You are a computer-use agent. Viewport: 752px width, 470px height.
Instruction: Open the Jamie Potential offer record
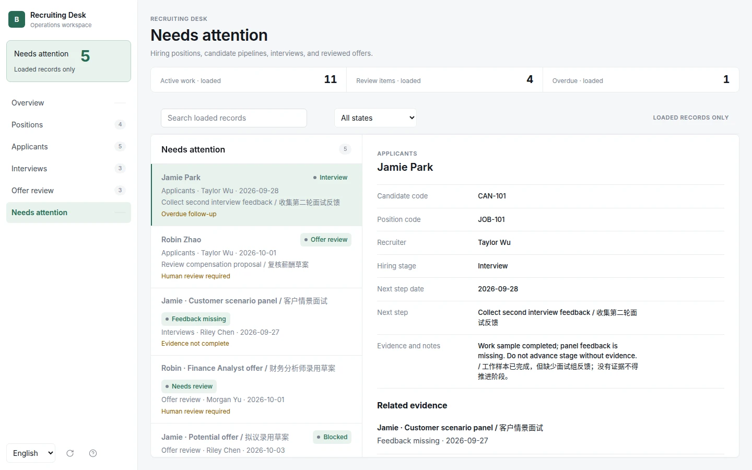256,441
